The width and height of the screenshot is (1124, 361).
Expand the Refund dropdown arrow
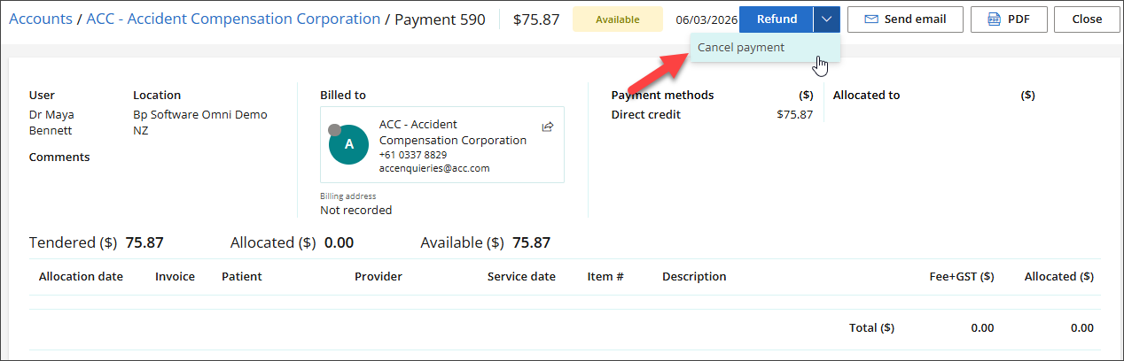(826, 19)
